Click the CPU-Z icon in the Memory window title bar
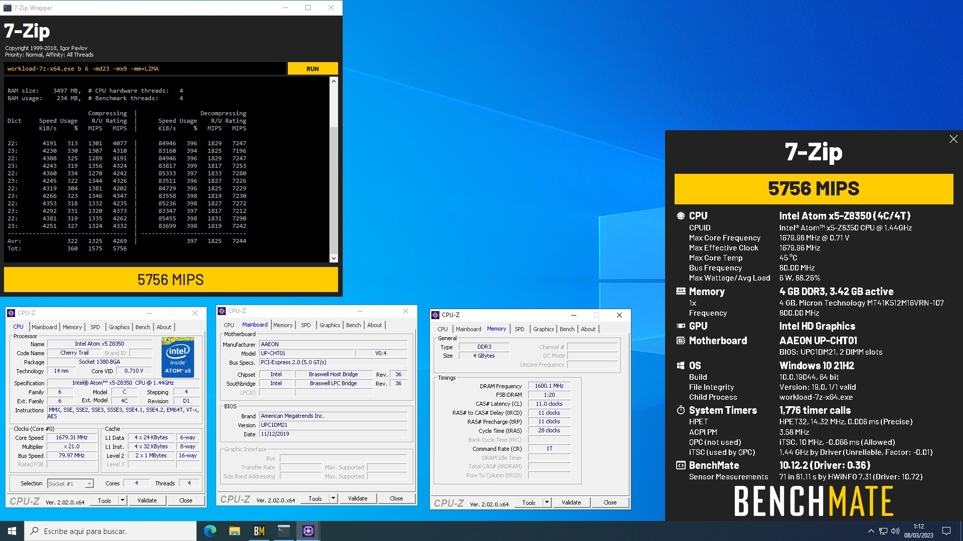This screenshot has width=963, height=541. [x=435, y=315]
